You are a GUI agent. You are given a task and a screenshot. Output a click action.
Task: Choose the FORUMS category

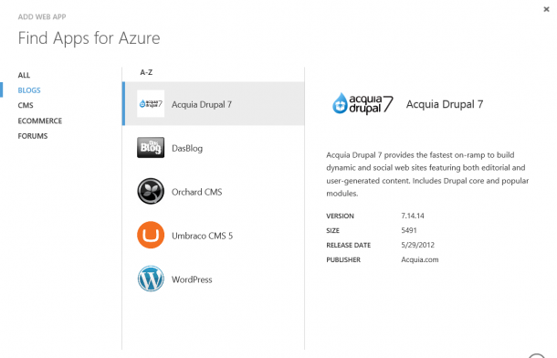(x=33, y=136)
